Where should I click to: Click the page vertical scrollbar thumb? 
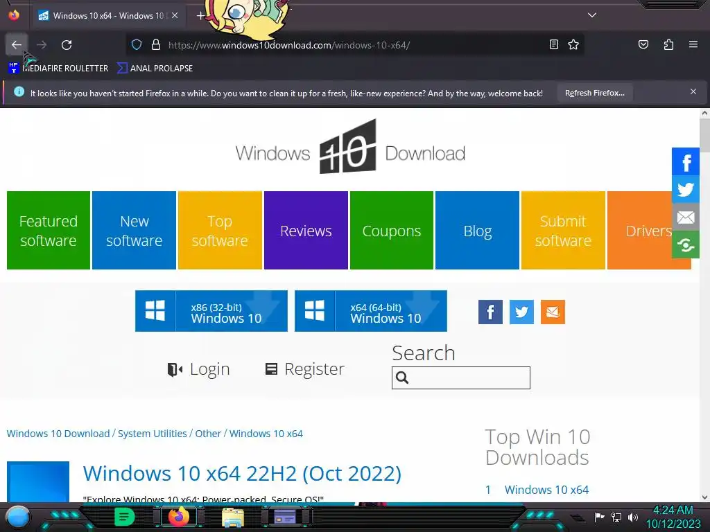pyautogui.click(x=704, y=135)
